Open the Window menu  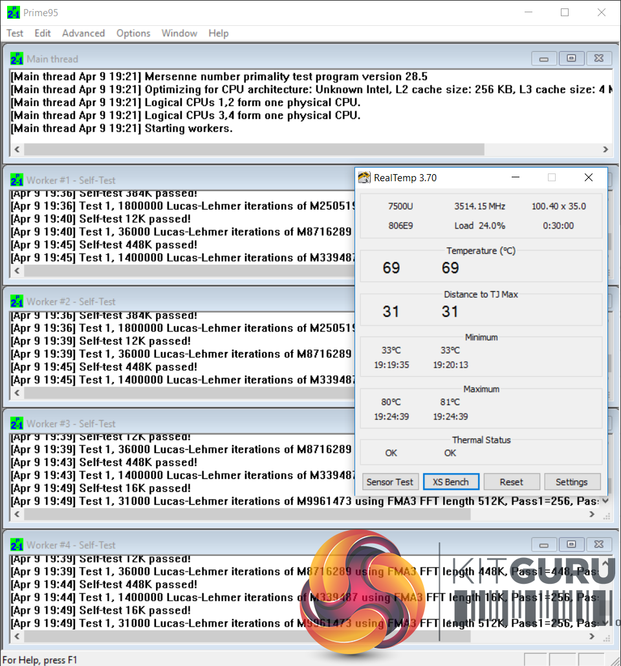tap(179, 33)
